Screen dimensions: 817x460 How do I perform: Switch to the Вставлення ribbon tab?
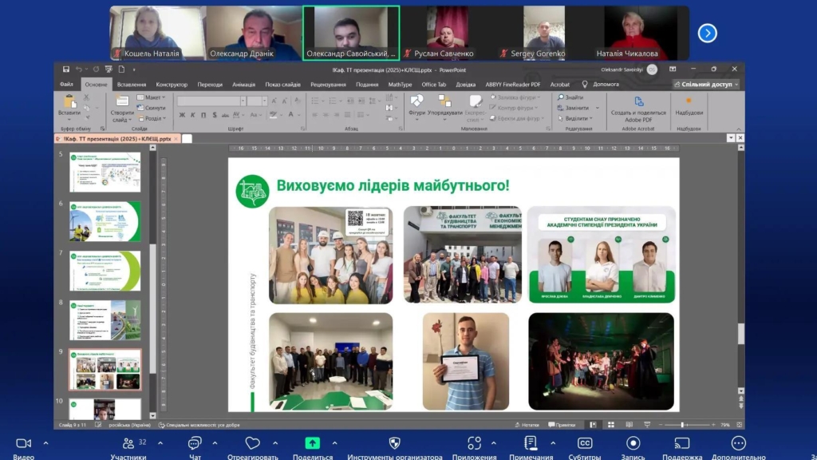[x=131, y=84]
